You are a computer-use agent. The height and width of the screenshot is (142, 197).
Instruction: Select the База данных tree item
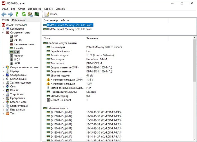pyautogui.click(x=17, y=110)
